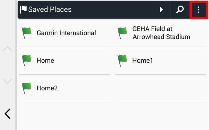Click the Saved Places title text

pos(50,10)
